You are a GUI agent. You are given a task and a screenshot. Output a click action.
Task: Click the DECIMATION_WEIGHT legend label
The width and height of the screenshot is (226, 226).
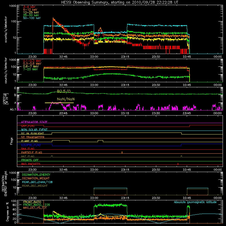36,178
